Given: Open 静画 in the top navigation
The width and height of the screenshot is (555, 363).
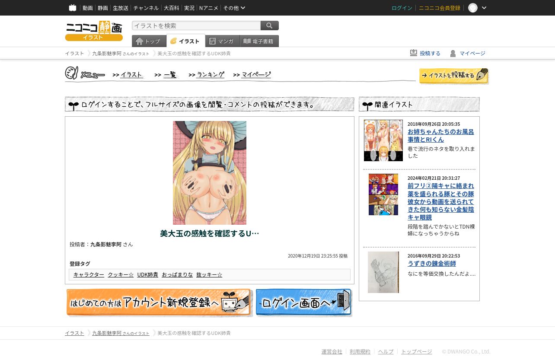Looking at the screenshot, I should tap(103, 8).
